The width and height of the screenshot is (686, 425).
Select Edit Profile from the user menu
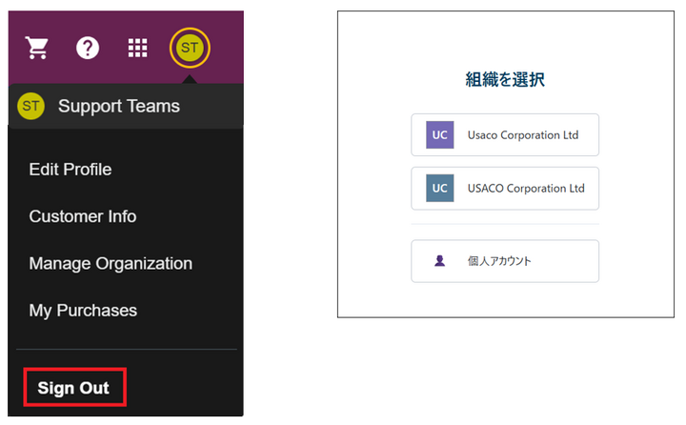click(x=71, y=170)
